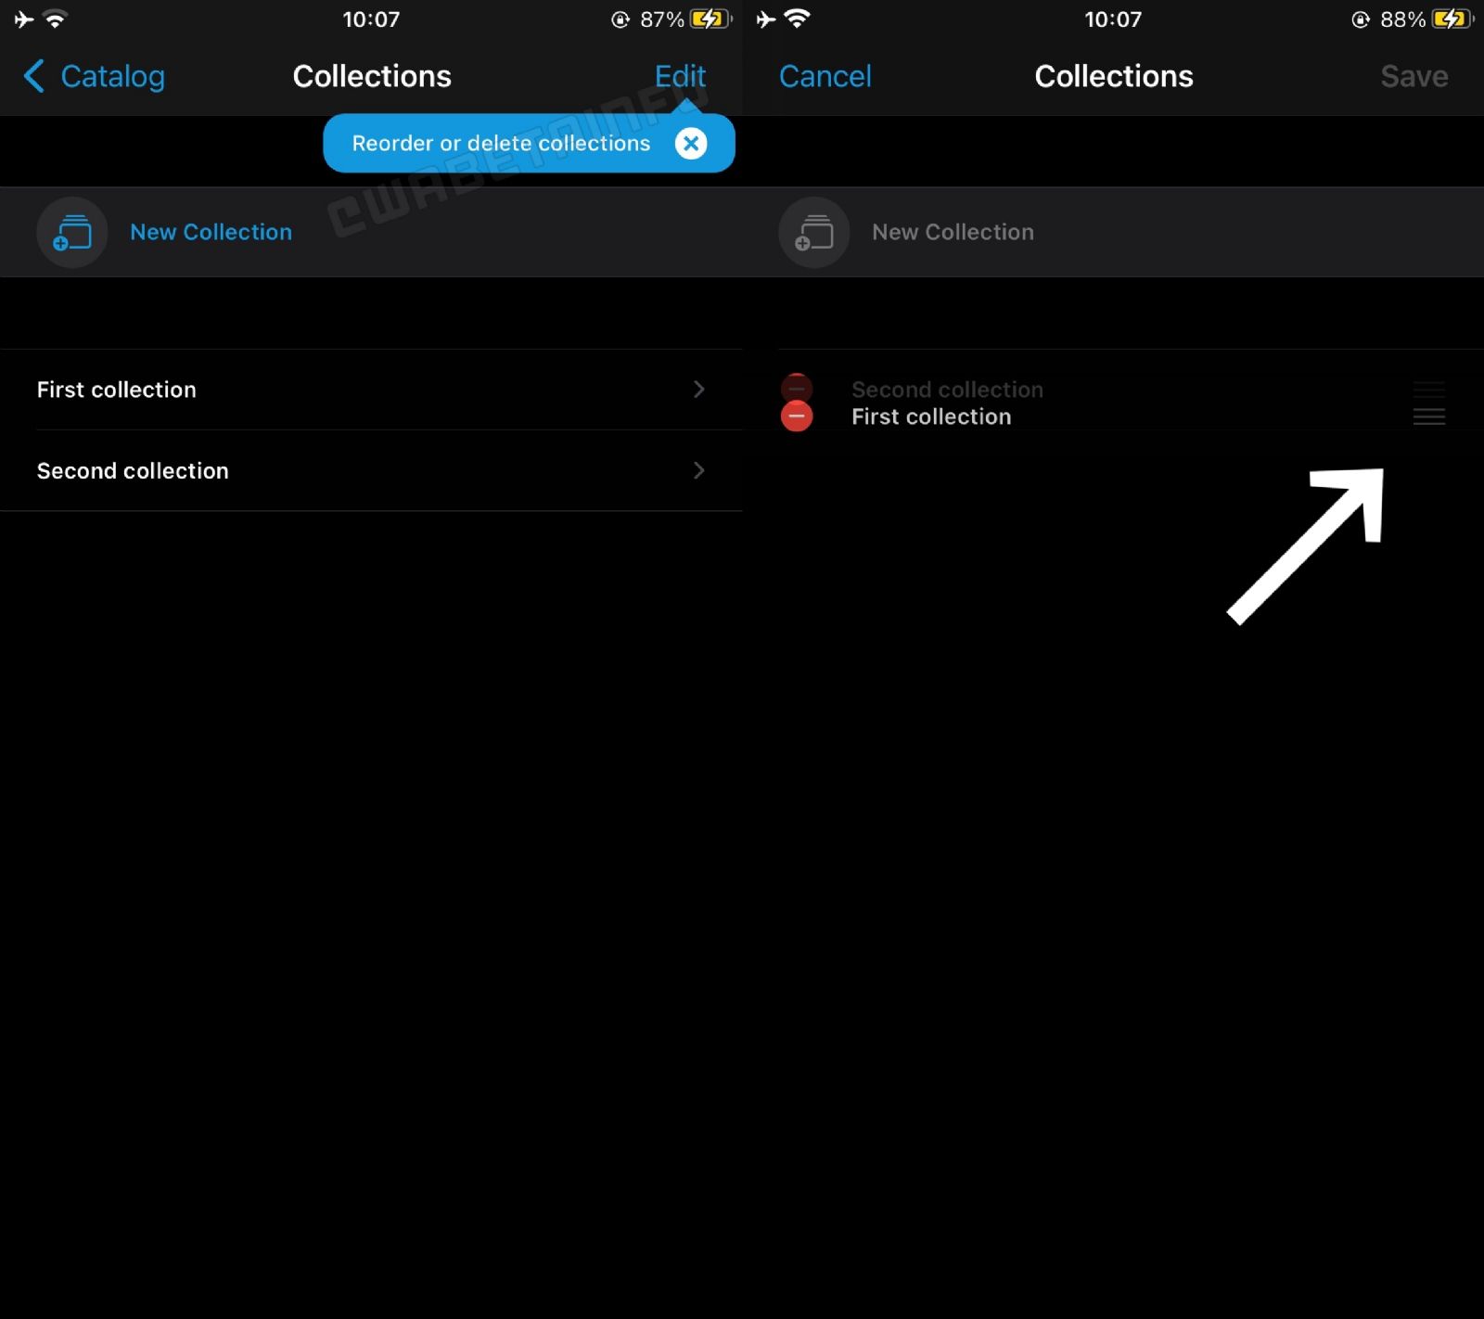The image size is (1484, 1319).
Task: Tap the rotation lock icon beside 88%
Action: tap(1360, 19)
